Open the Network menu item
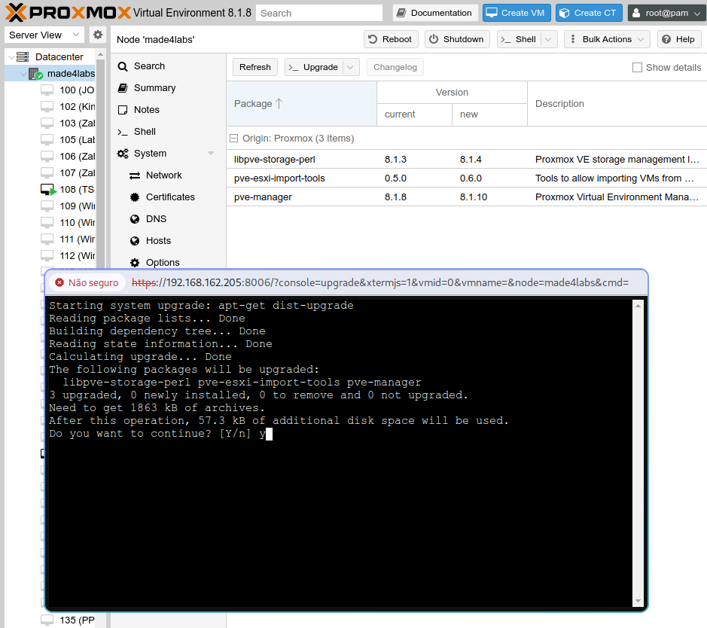This screenshot has height=628, width=707. tap(168, 175)
